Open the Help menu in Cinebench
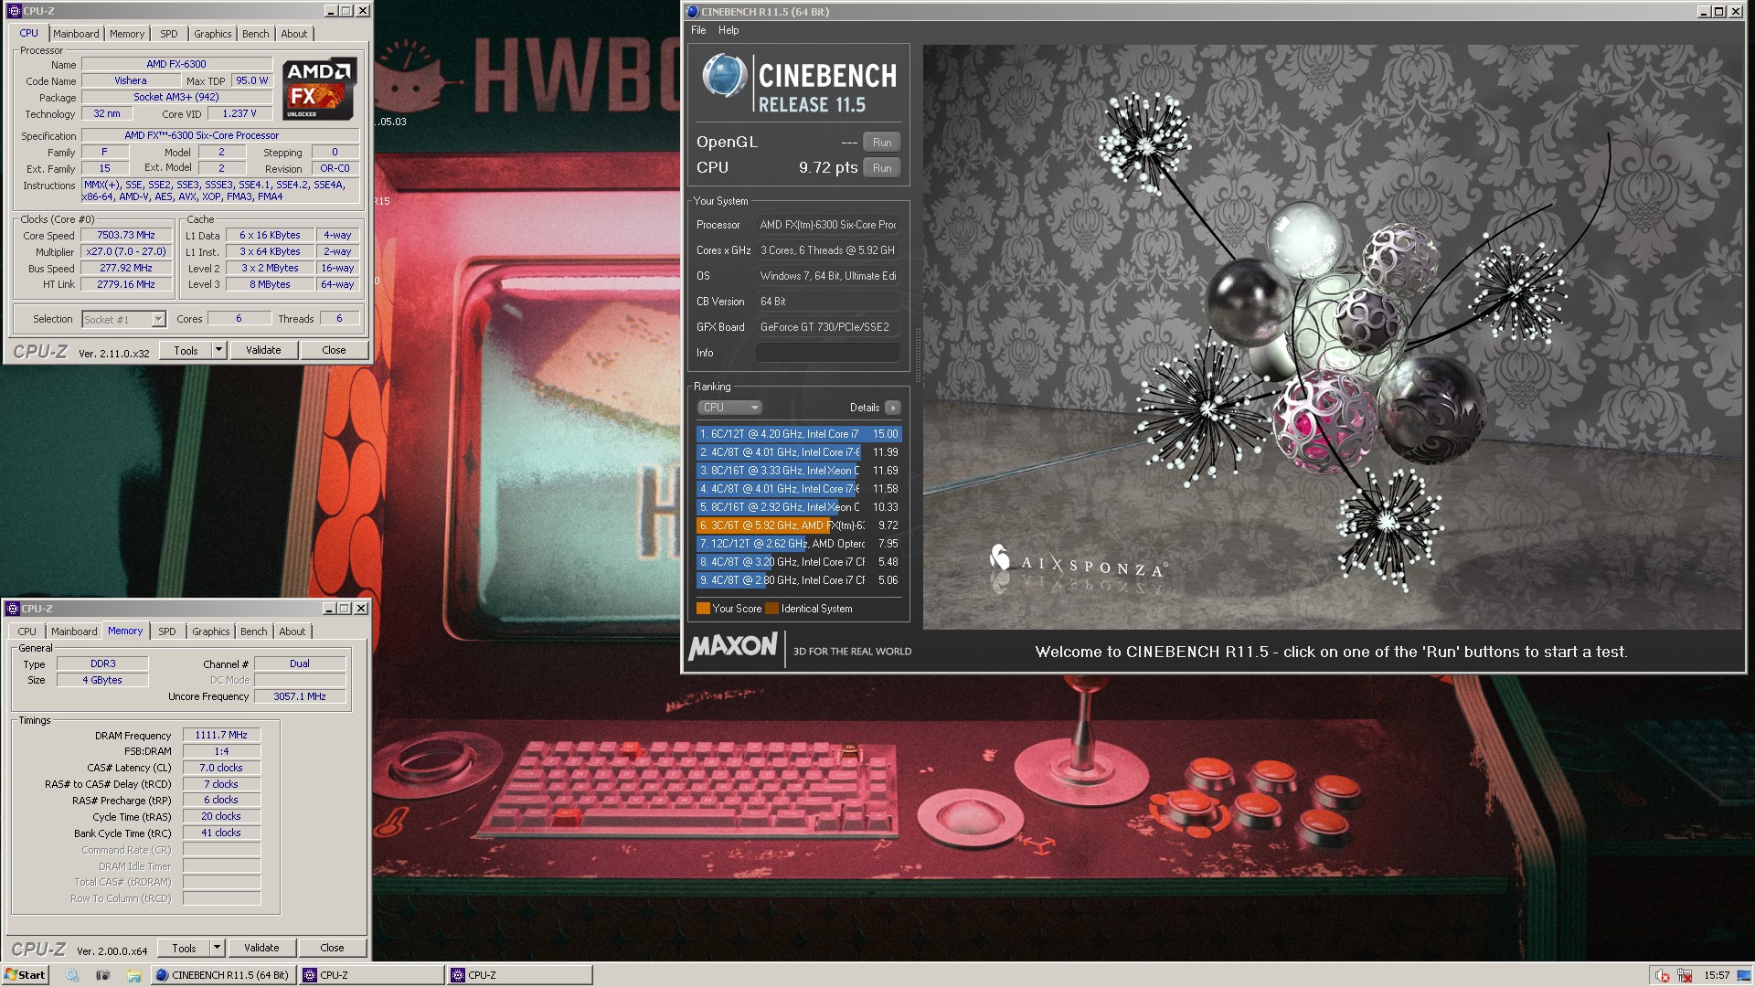This screenshot has width=1755, height=987. 729,30
